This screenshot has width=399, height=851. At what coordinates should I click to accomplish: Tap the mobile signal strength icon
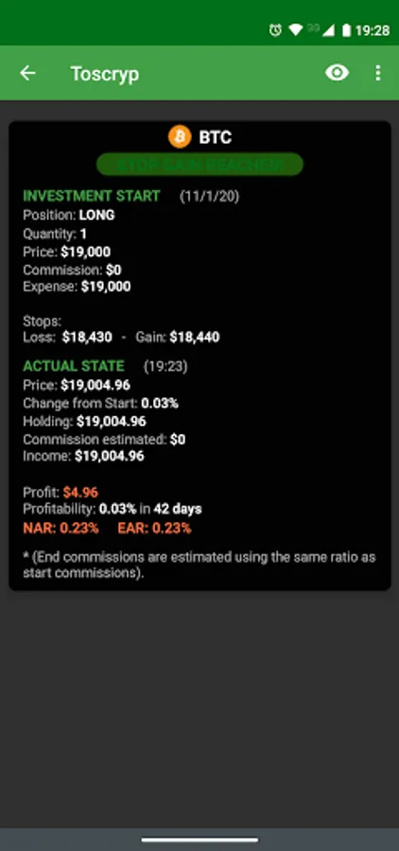328,30
